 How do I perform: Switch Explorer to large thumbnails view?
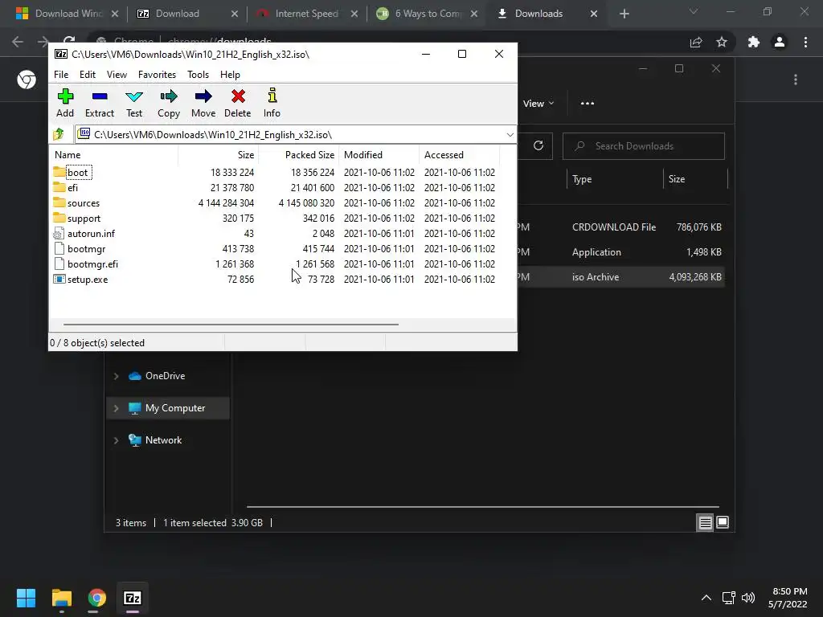click(723, 522)
